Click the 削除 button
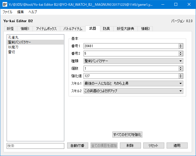 coord(130,146)
